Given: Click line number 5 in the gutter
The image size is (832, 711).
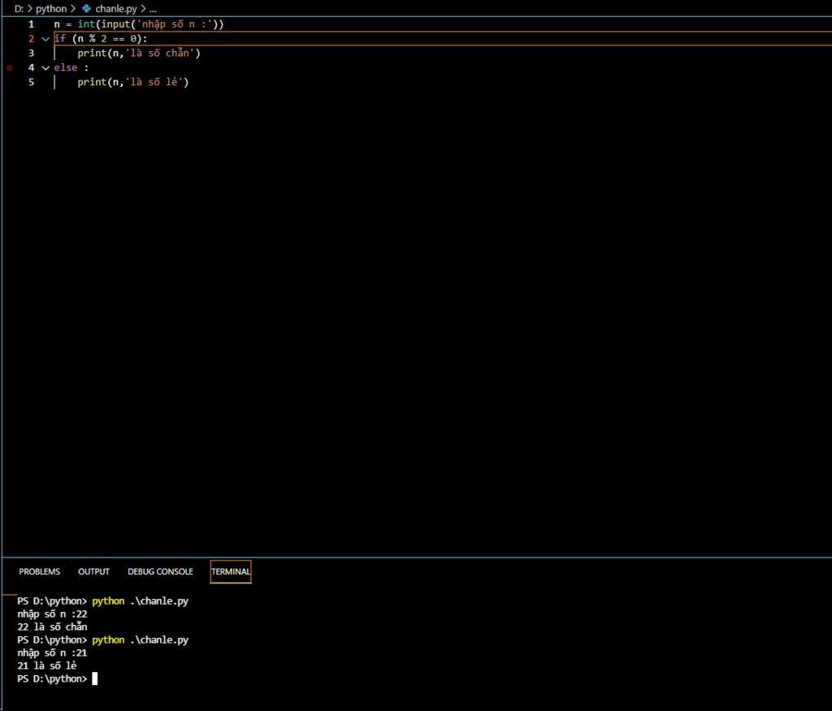Looking at the screenshot, I should pyautogui.click(x=32, y=82).
